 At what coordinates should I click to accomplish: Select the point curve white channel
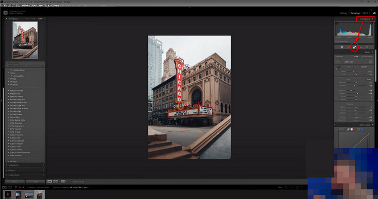(352, 129)
